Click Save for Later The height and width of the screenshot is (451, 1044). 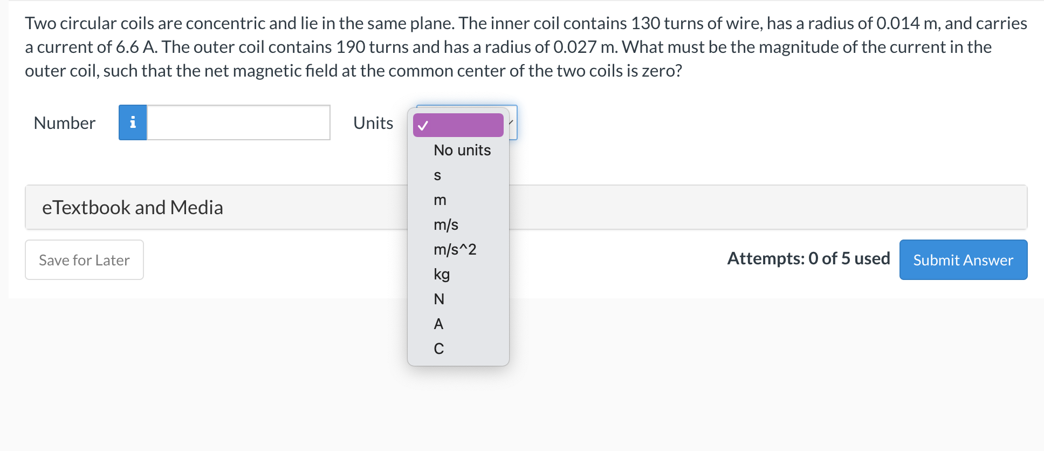[84, 259]
